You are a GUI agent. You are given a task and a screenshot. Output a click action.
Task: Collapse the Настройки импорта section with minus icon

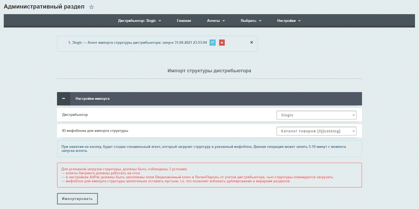64,98
